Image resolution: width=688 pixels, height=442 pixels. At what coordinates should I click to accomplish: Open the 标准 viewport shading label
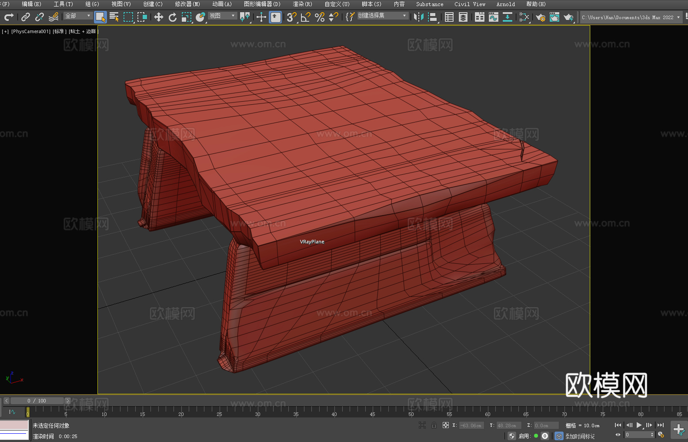[60, 31]
